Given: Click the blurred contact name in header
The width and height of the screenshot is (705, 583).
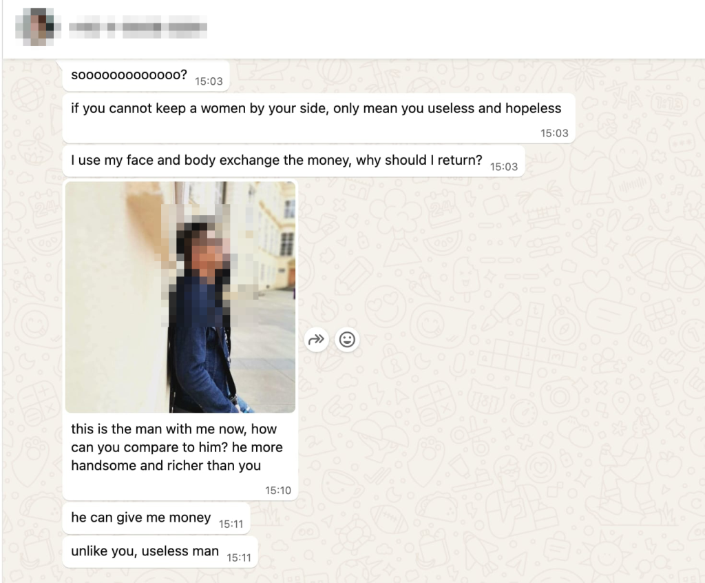Looking at the screenshot, I should coord(138,27).
